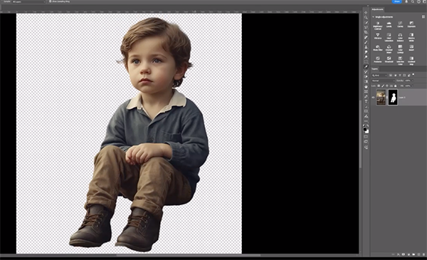Screen dimensions: 427x260
Task: Switch to the Adjustments panel tab
Action: click(x=377, y=9)
